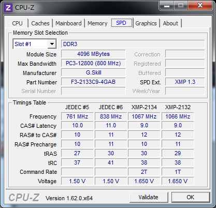Click the Memory Slot Selection group label

click(x=40, y=33)
